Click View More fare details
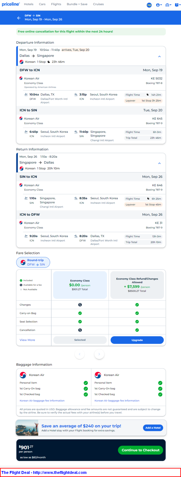Screen dimensions: 181x477 click(x=27, y=340)
